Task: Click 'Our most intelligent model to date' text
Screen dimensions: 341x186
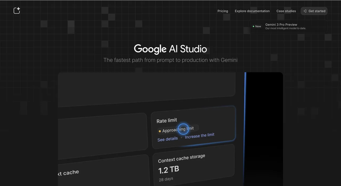Action: pyautogui.click(x=286, y=28)
